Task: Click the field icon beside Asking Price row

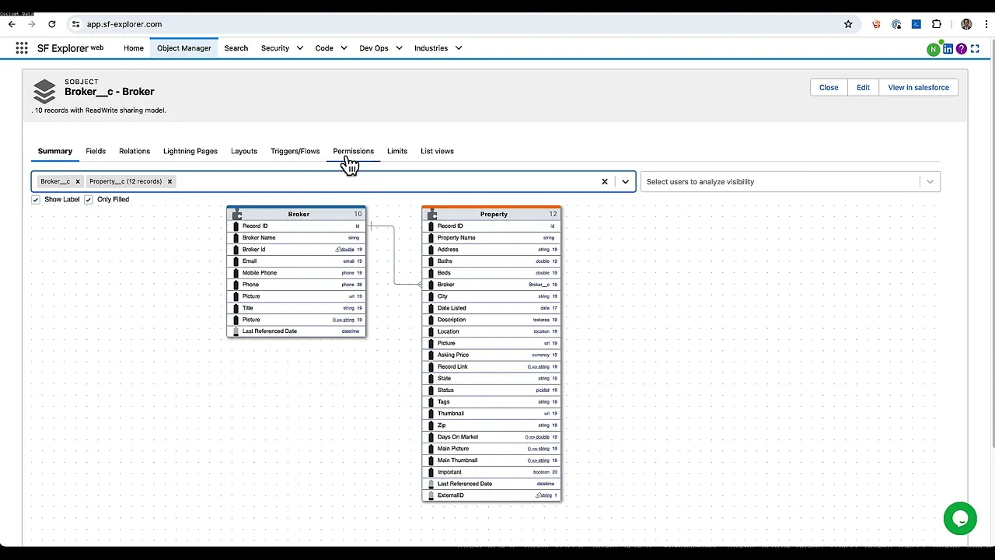Action: [x=431, y=355]
